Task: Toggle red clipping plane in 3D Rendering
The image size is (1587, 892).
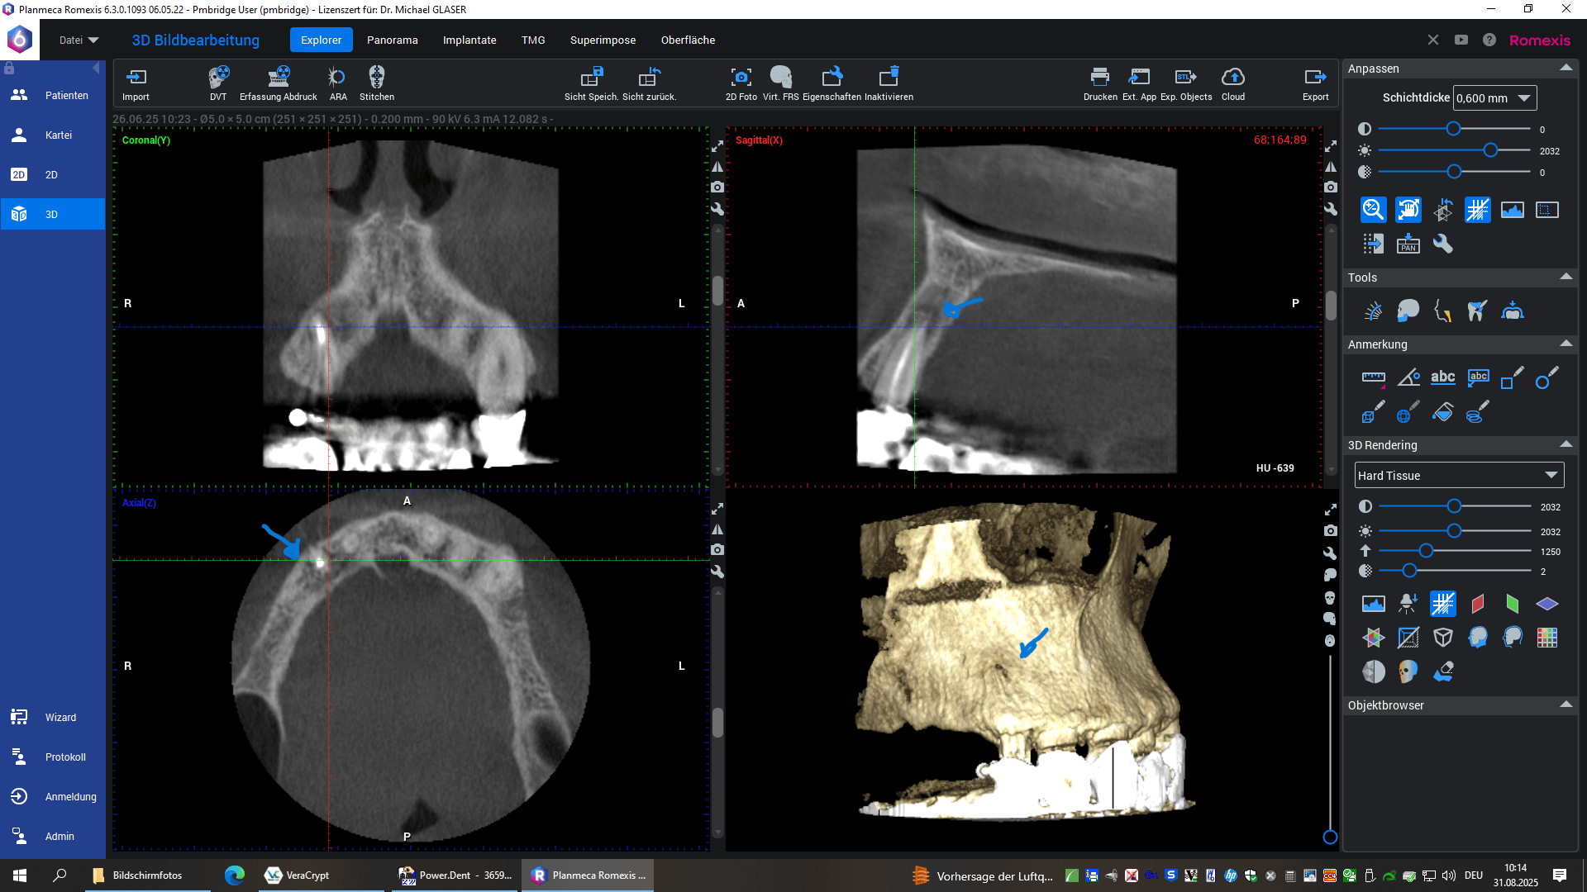Action: click(x=1478, y=604)
